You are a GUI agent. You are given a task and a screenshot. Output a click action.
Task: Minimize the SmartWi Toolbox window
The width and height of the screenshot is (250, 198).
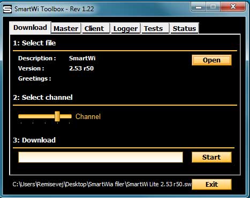pos(199,7)
